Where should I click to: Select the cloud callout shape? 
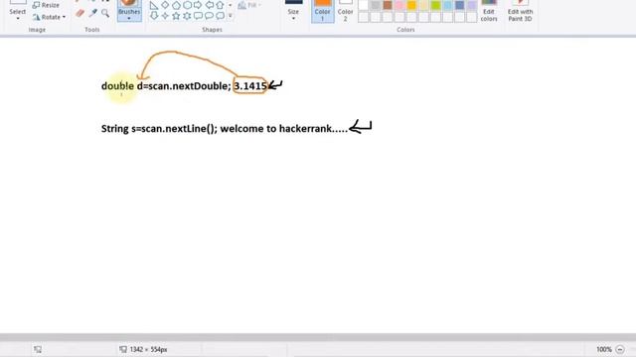point(220,16)
